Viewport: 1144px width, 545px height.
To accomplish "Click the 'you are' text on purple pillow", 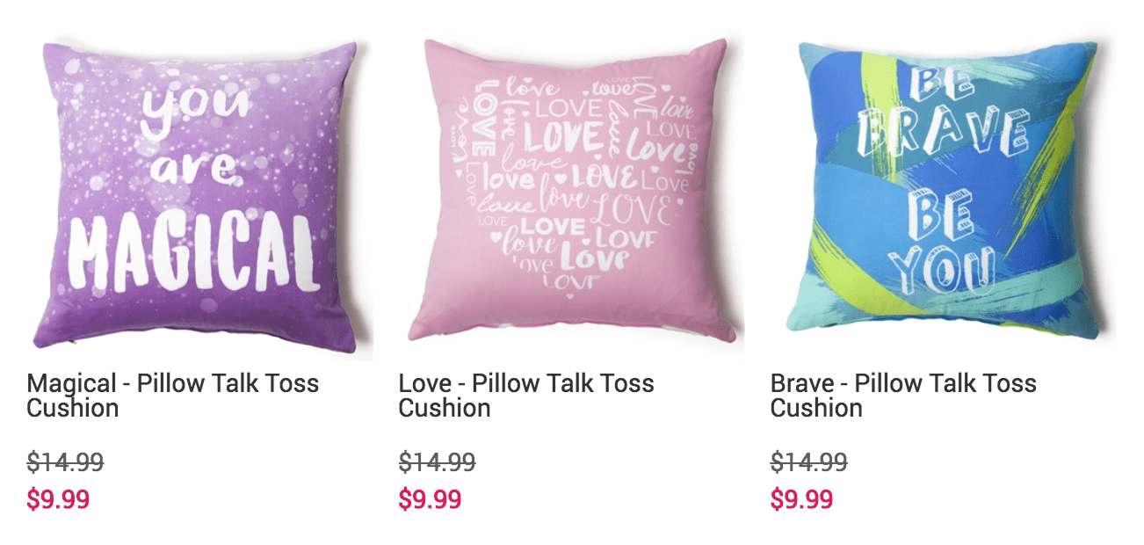I will (191, 137).
